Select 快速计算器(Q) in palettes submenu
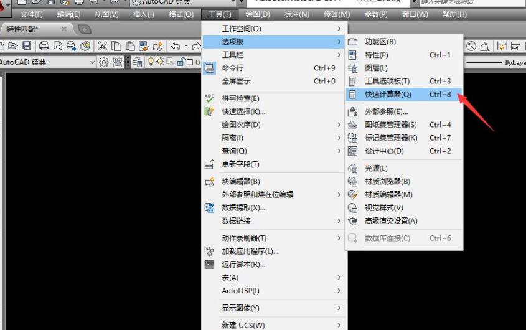 pyautogui.click(x=404, y=95)
